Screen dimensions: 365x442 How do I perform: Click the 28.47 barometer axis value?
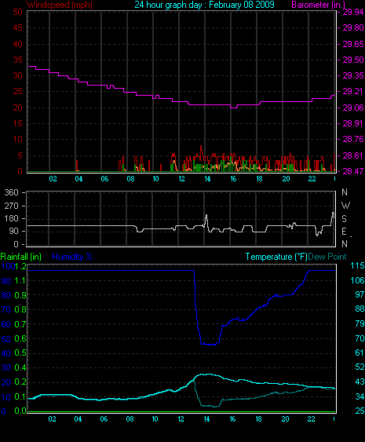point(353,171)
